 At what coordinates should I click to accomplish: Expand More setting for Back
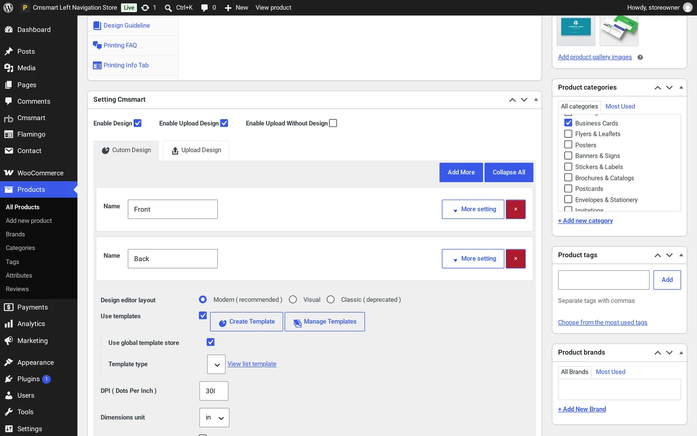pyautogui.click(x=473, y=259)
